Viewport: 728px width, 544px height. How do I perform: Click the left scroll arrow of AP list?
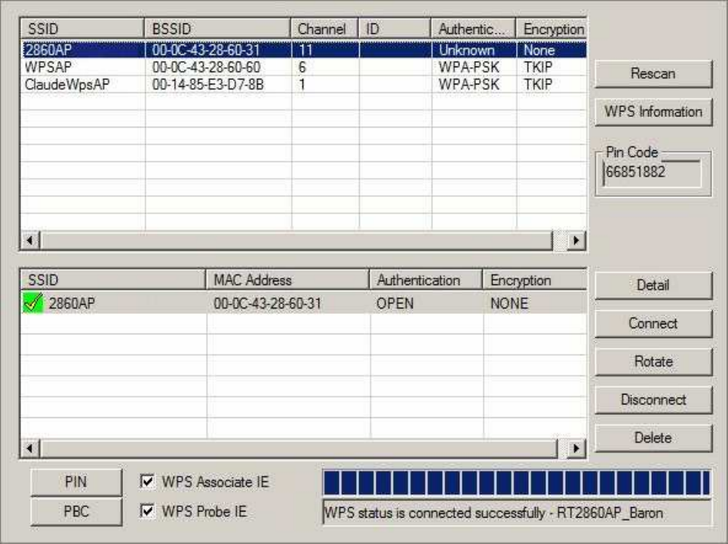point(30,241)
